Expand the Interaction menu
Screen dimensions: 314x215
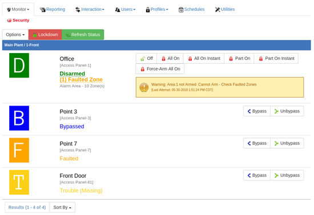click(x=90, y=9)
